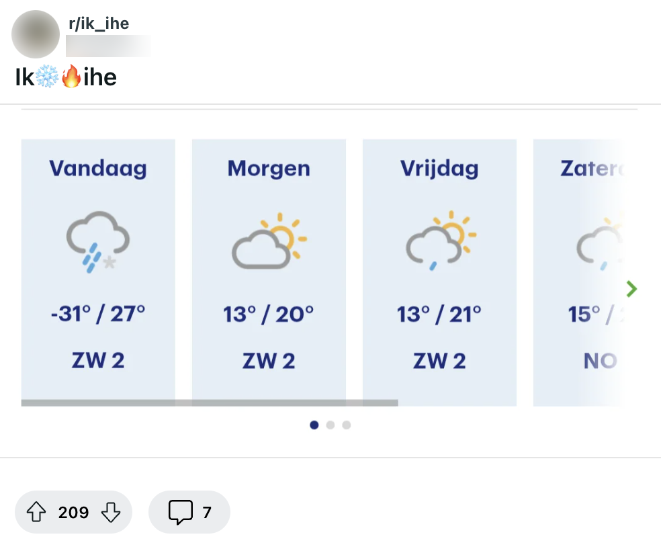Click the upvote arrow icon

37,512
